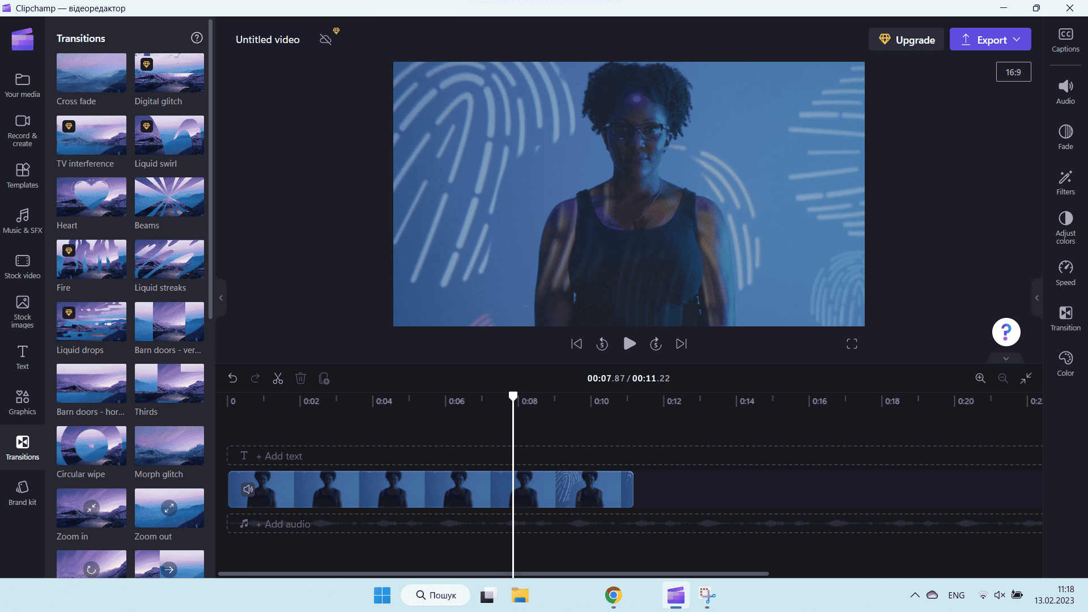Expand the right panel collapse arrow

click(x=1037, y=297)
